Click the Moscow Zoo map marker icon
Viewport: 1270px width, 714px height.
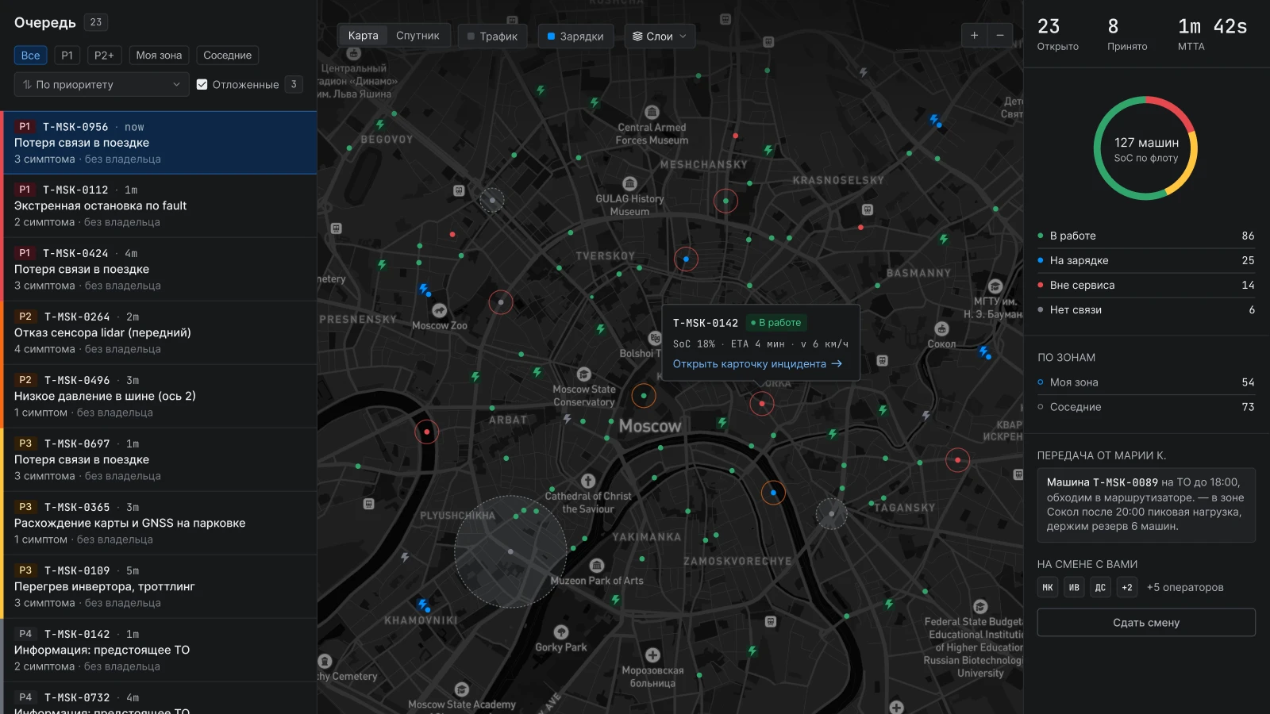pos(439,310)
